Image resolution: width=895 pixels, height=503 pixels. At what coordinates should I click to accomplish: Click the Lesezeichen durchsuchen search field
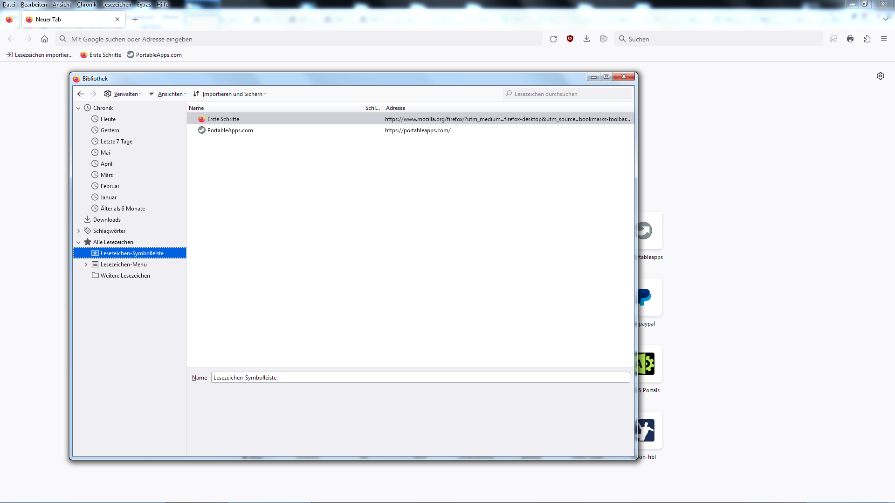[x=569, y=94]
